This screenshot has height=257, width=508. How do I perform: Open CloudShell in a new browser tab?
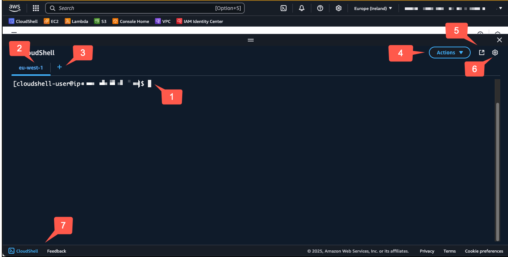[481, 52]
